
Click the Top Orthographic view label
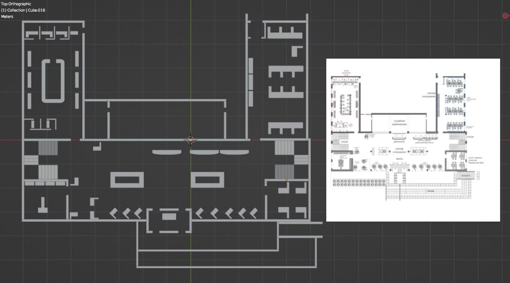16,4
